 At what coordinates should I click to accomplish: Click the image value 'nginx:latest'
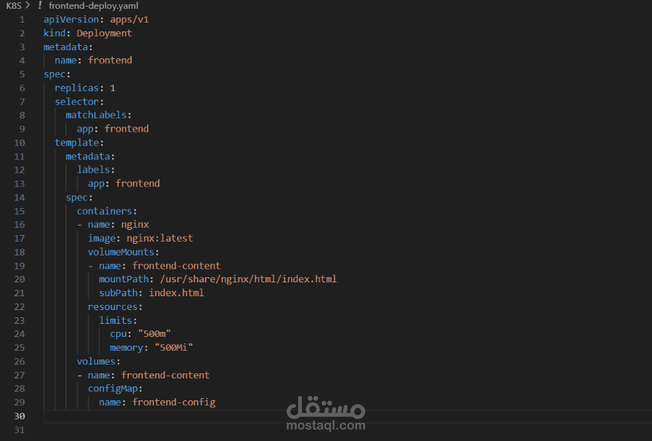click(159, 239)
